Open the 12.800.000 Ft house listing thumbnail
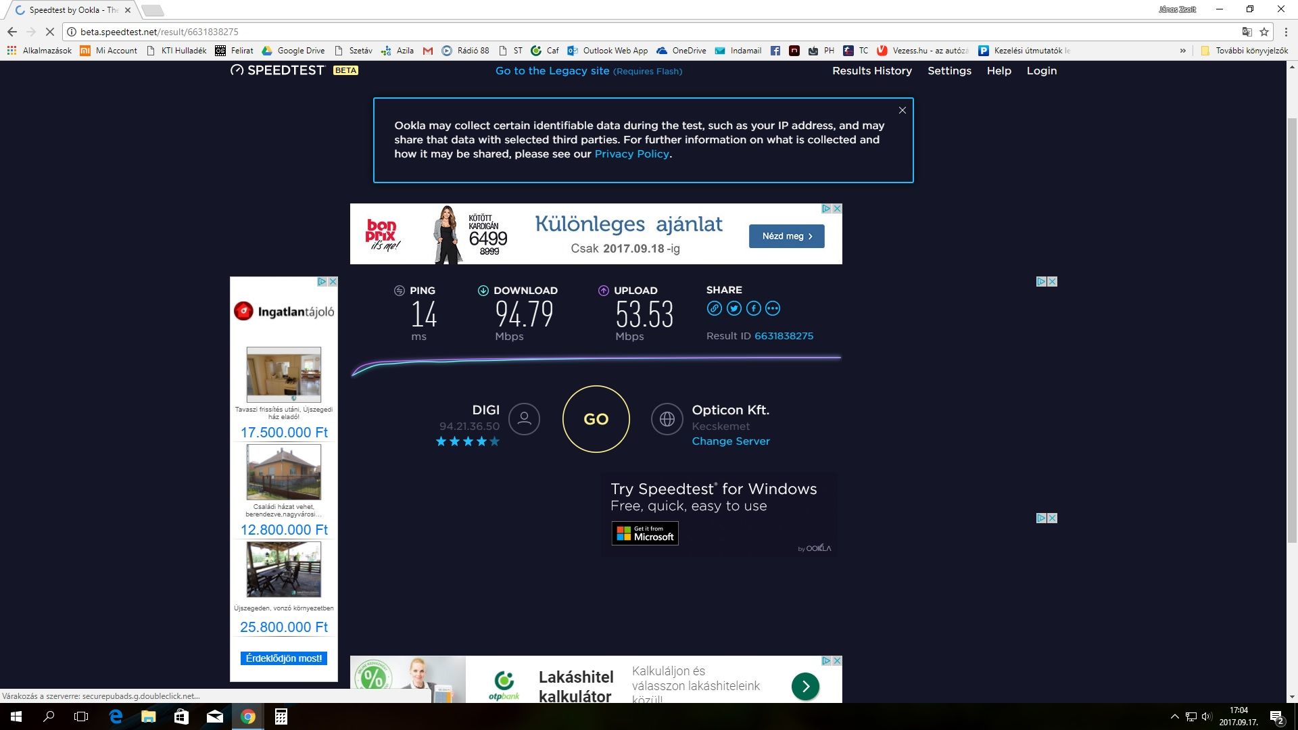Viewport: 1298px width, 730px height. pos(283,472)
